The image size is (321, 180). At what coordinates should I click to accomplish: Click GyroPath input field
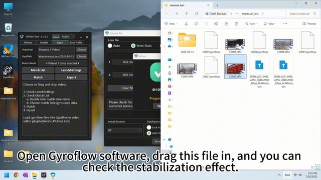(57, 56)
